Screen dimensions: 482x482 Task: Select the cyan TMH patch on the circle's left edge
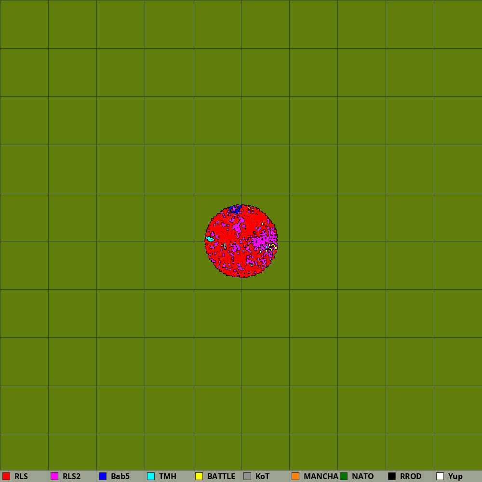[x=210, y=239]
